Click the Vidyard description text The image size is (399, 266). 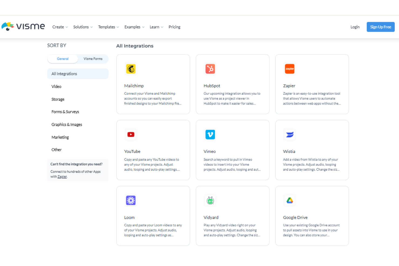232,230
